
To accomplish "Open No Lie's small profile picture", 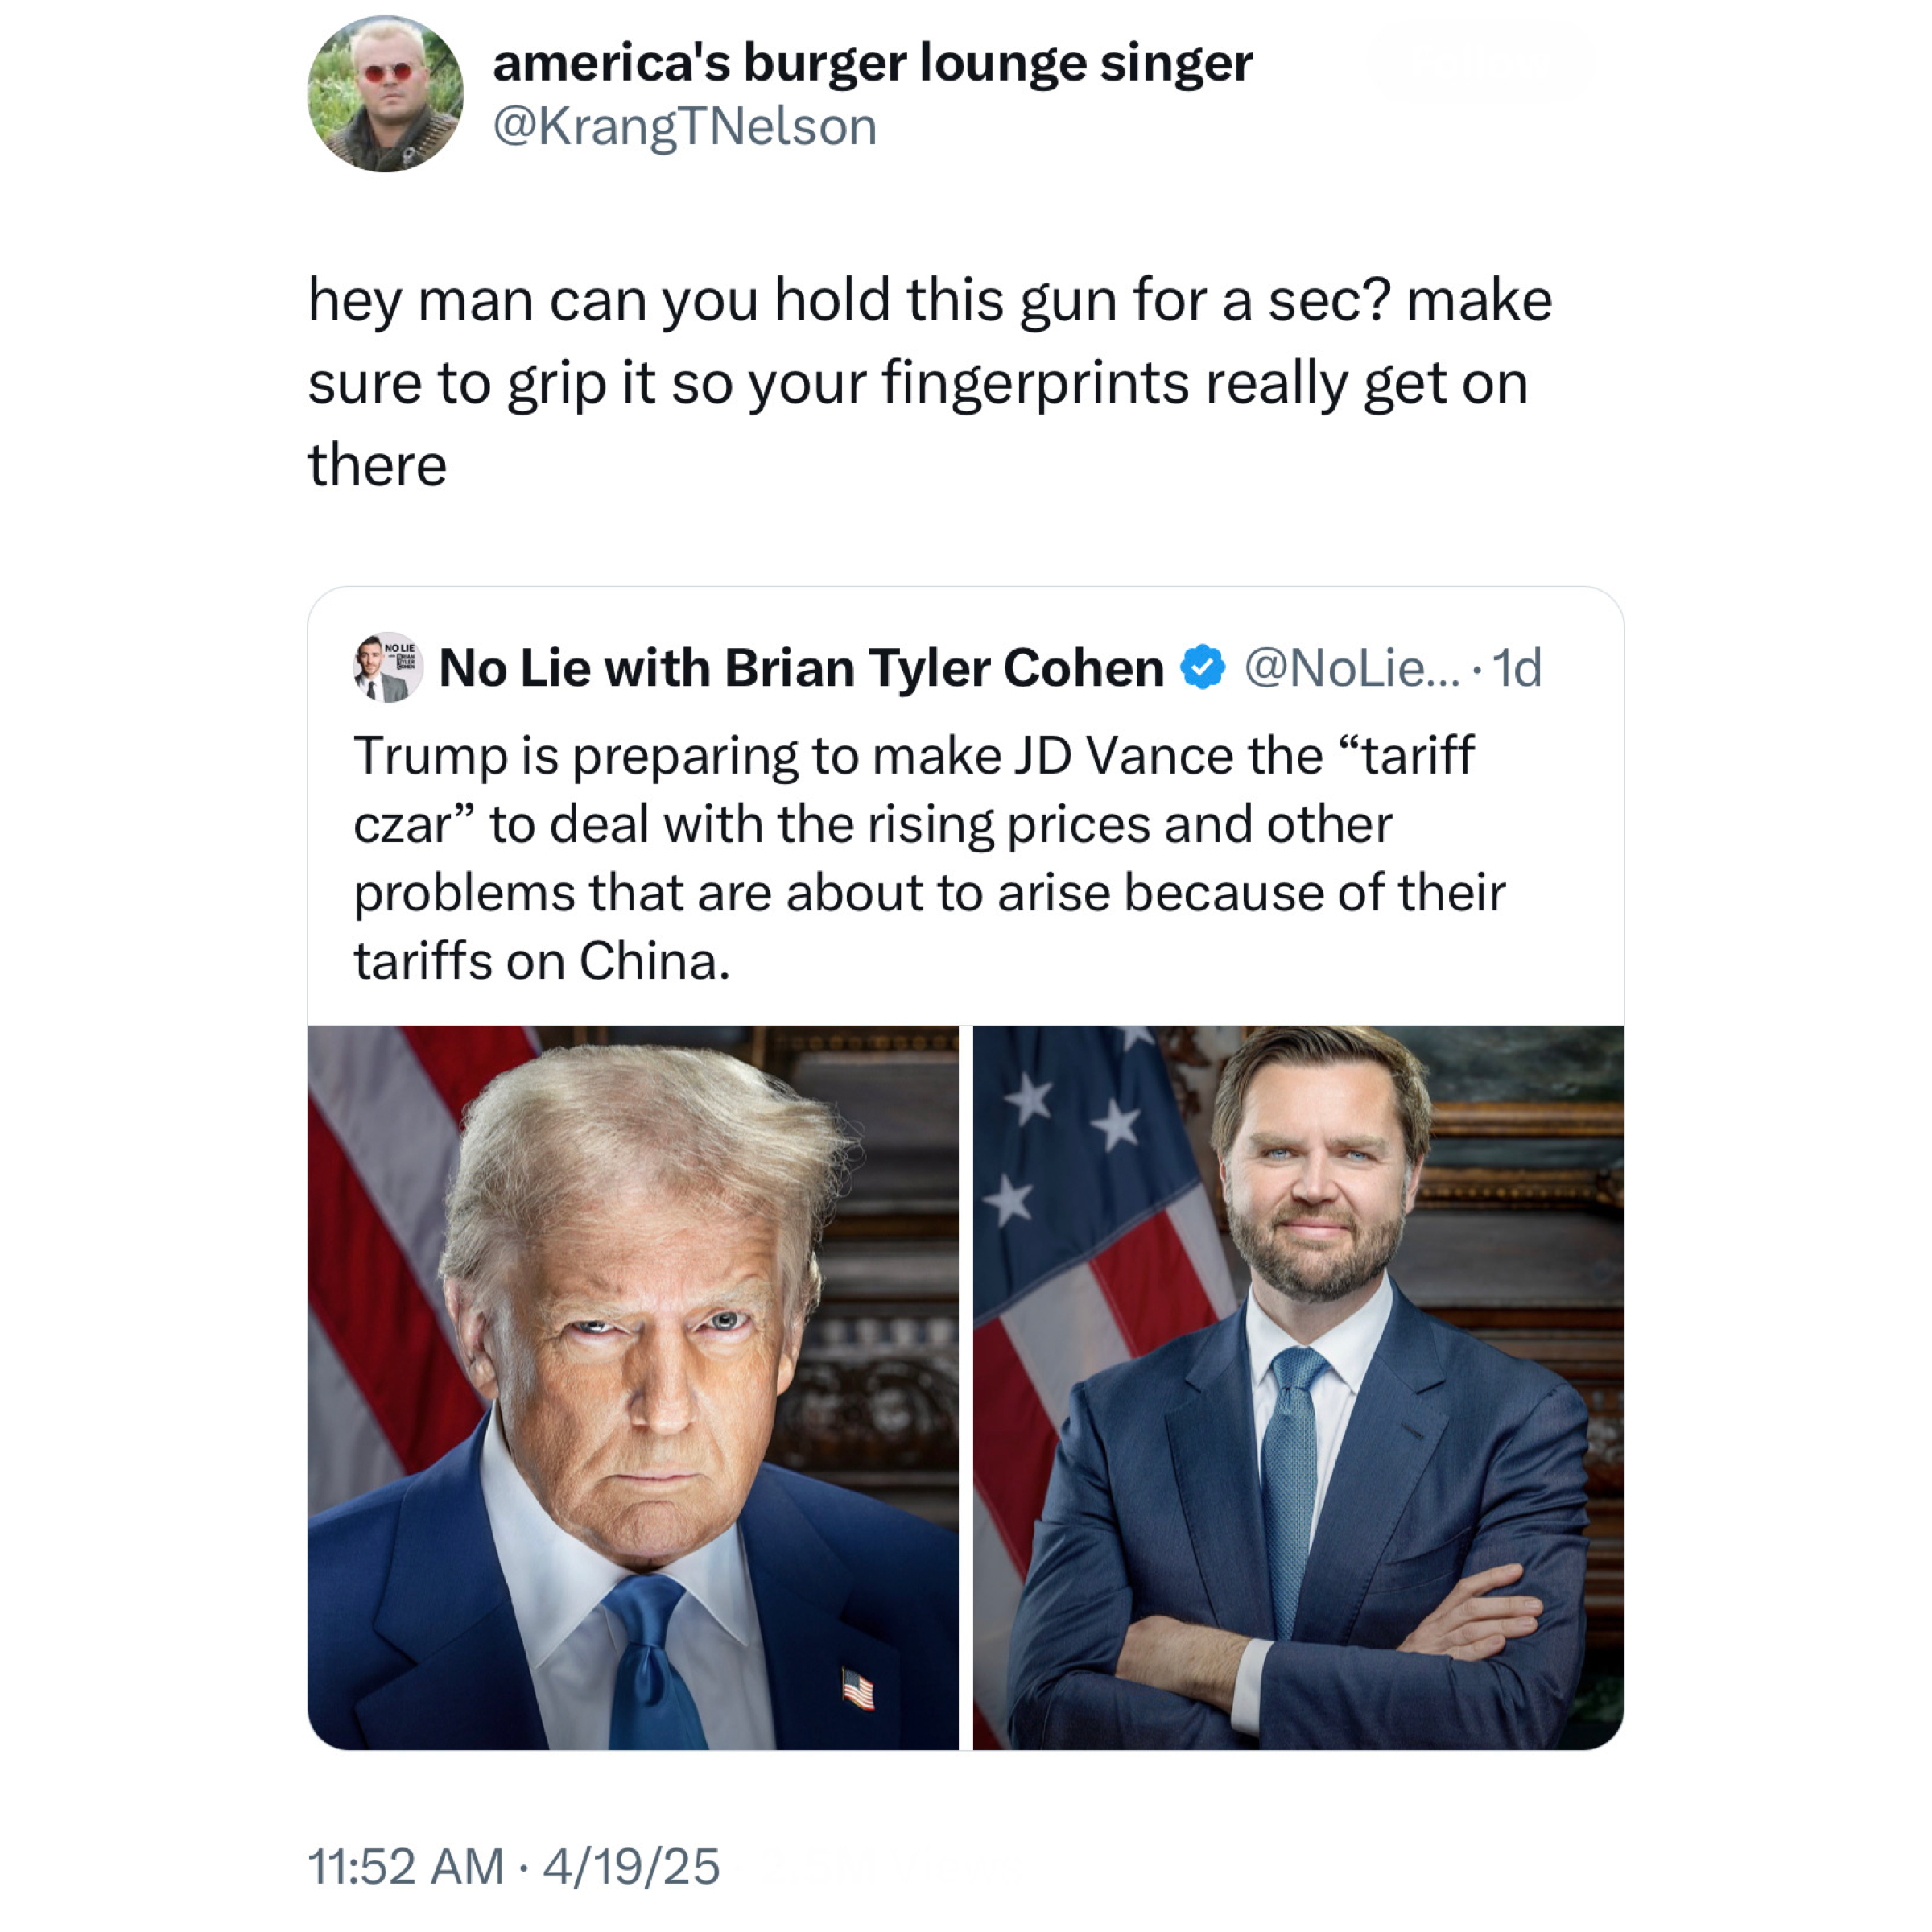I will point(388,667).
